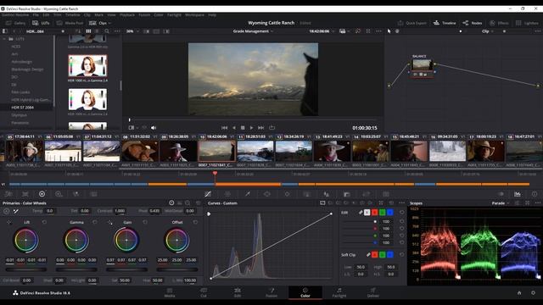Viewport: 543px width, 305px height.
Task: Toggle the blue curve channel in Edit
Action: [x=389, y=213]
